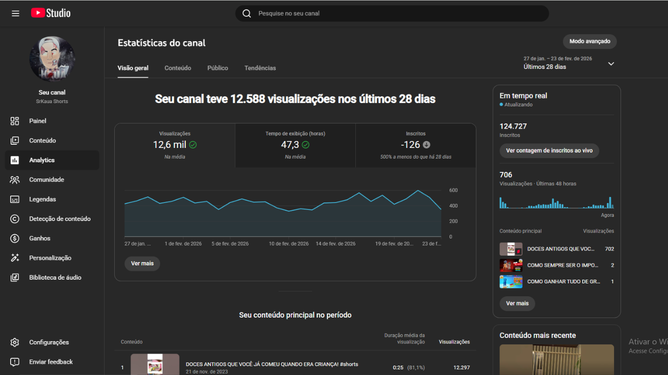The width and height of the screenshot is (668, 375).
Task: Click the Conteúdo sidebar icon
Action: point(15,141)
